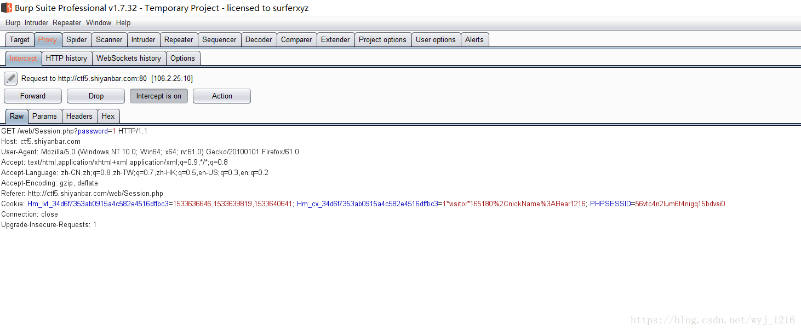
Task: Click the Burp Suite logo icon in title bar
Action: (7, 8)
